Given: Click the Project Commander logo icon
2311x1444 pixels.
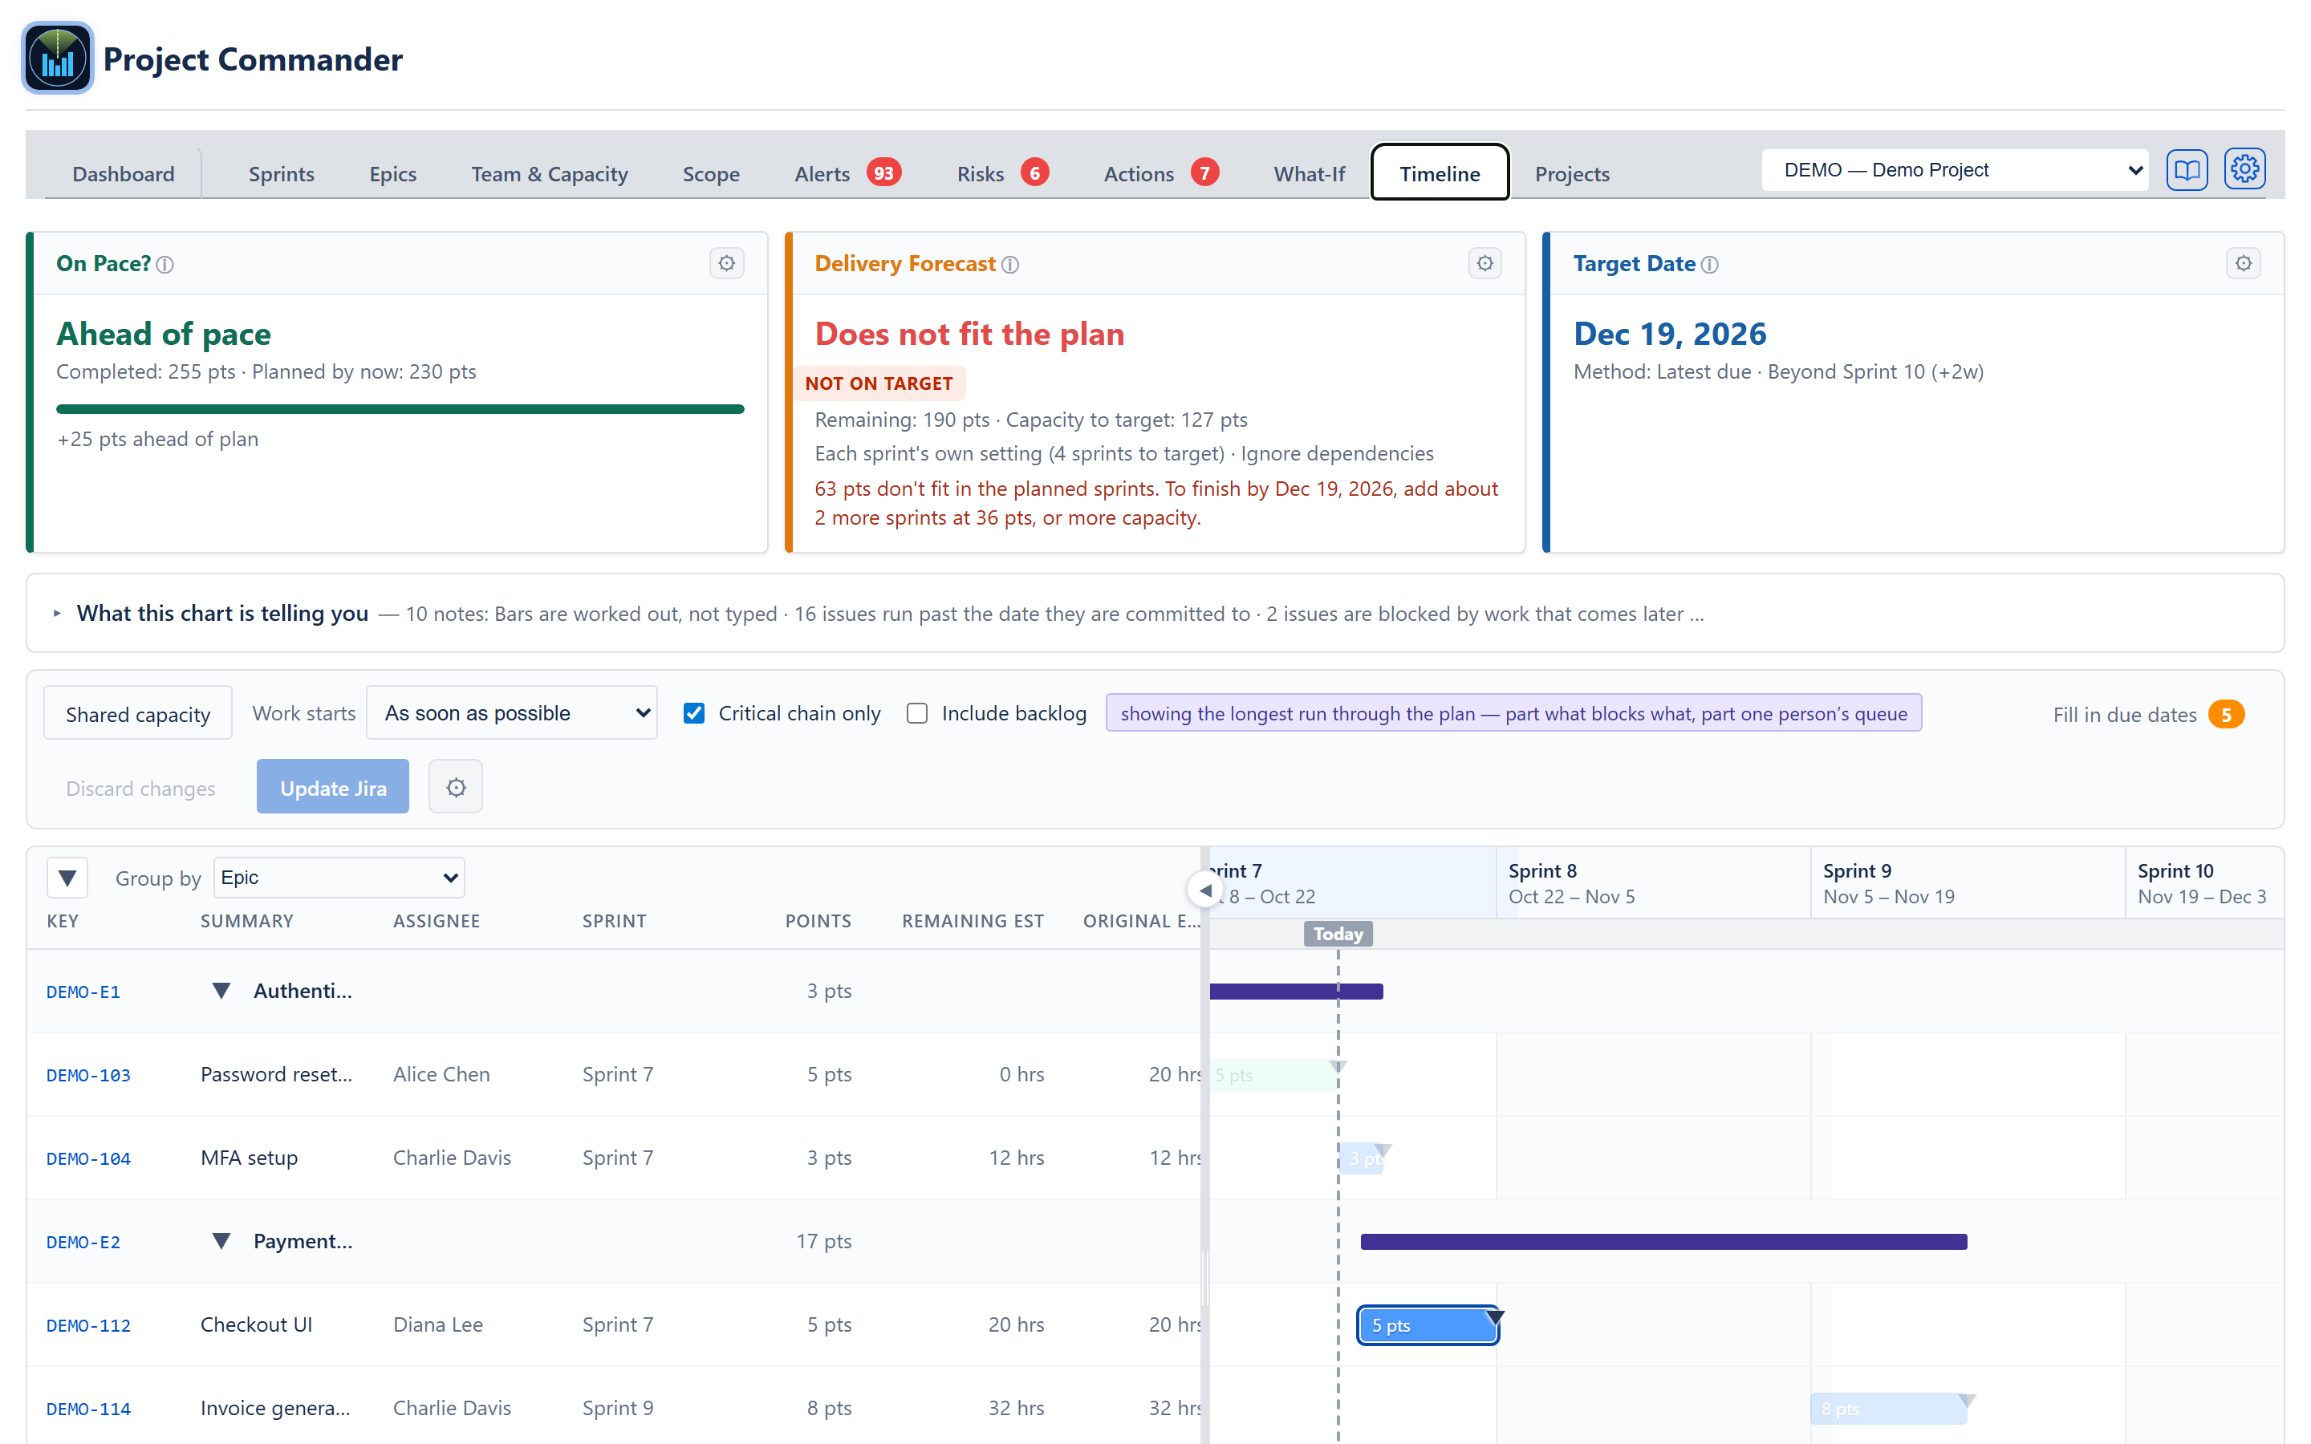Looking at the screenshot, I should [x=57, y=59].
